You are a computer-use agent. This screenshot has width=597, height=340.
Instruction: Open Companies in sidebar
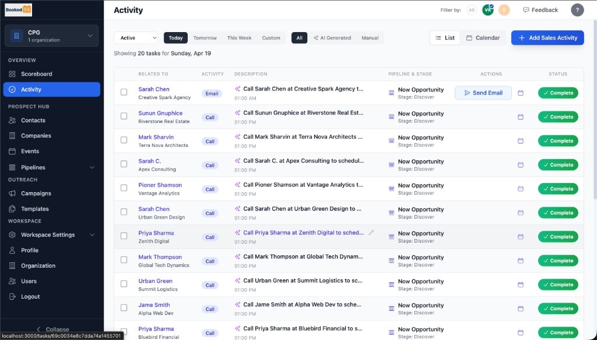(51, 135)
